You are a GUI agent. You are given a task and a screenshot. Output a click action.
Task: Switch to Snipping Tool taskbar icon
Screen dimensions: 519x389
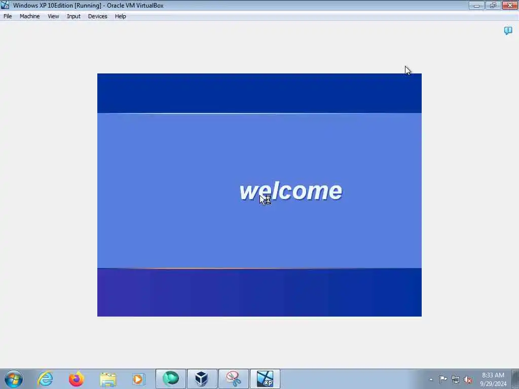[233, 379]
